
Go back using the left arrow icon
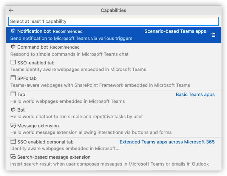pos(11,10)
